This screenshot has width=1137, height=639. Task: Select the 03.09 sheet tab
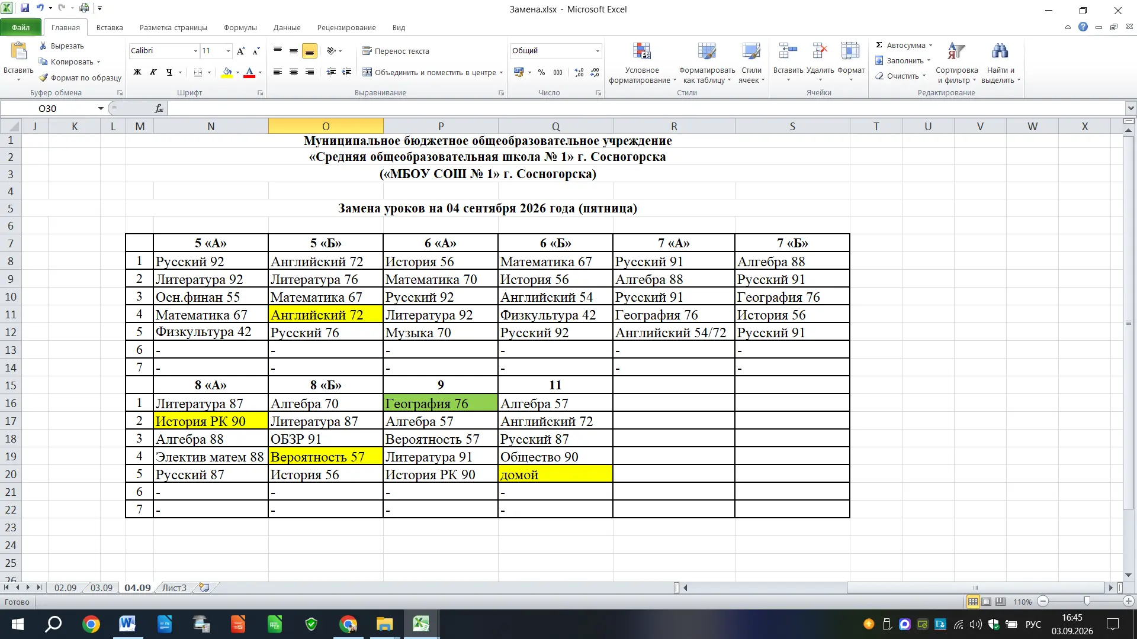[x=101, y=588]
